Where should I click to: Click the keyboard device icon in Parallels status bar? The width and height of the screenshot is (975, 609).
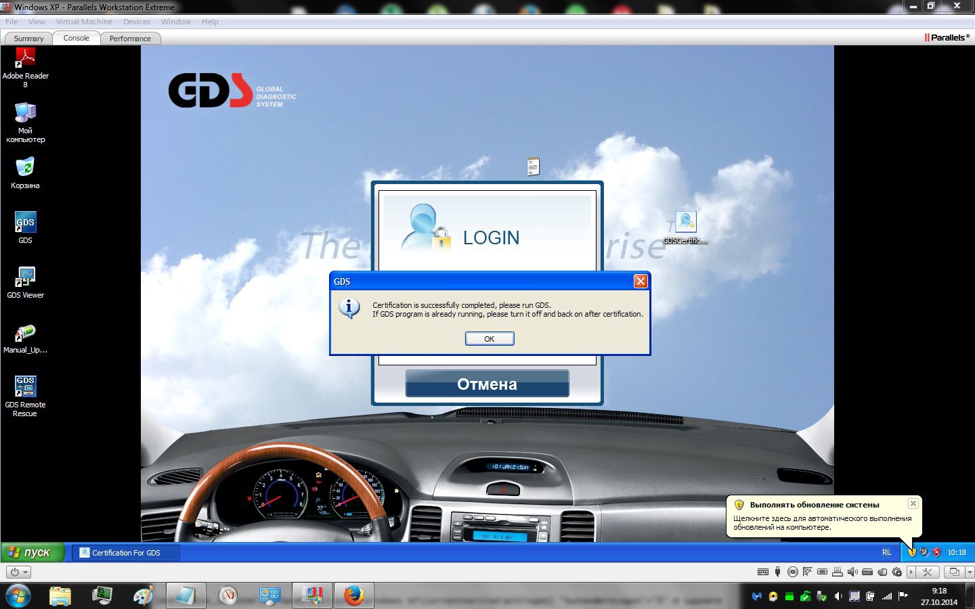763,572
